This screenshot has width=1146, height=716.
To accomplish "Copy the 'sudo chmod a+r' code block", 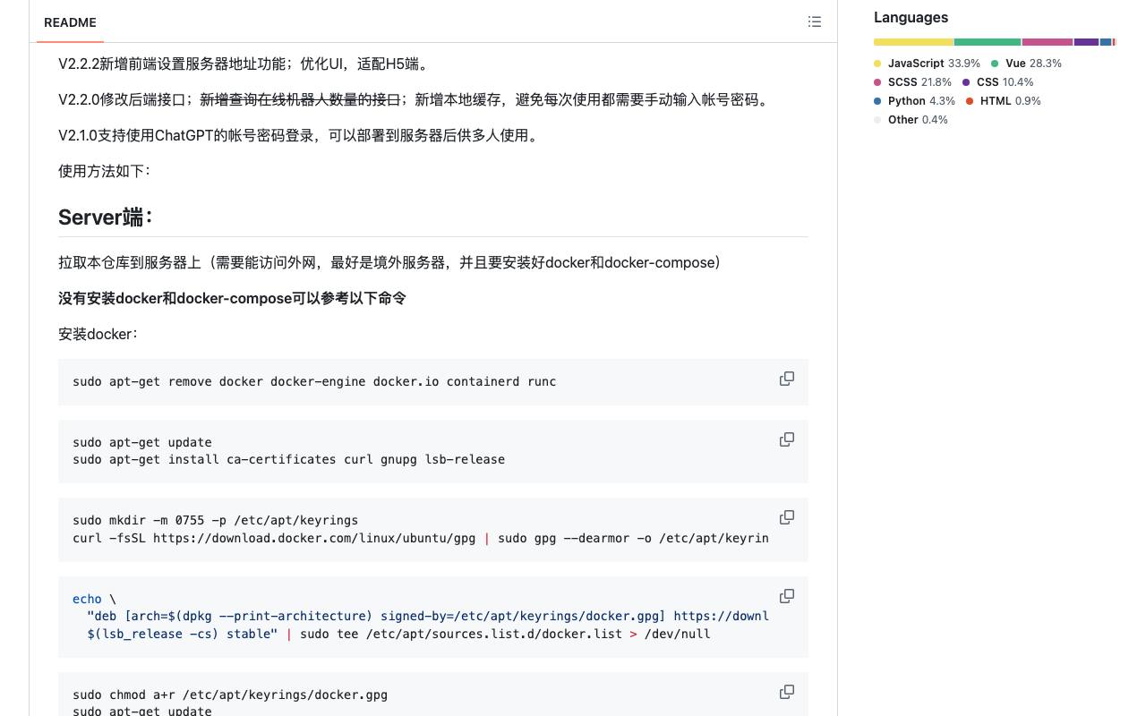I will click(787, 692).
